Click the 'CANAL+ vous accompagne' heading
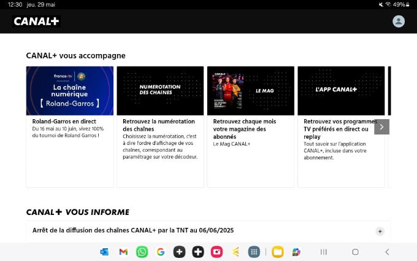 point(76,56)
